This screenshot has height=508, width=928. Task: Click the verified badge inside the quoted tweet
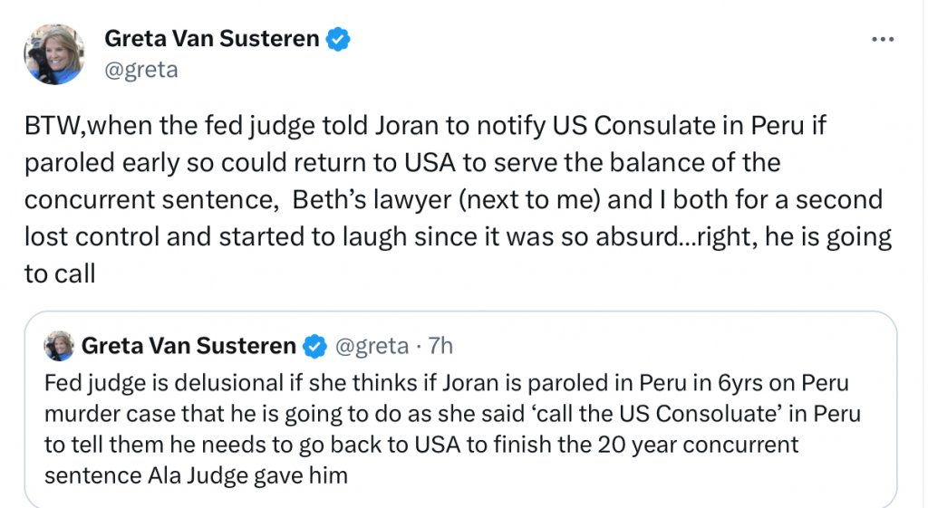[x=314, y=346]
